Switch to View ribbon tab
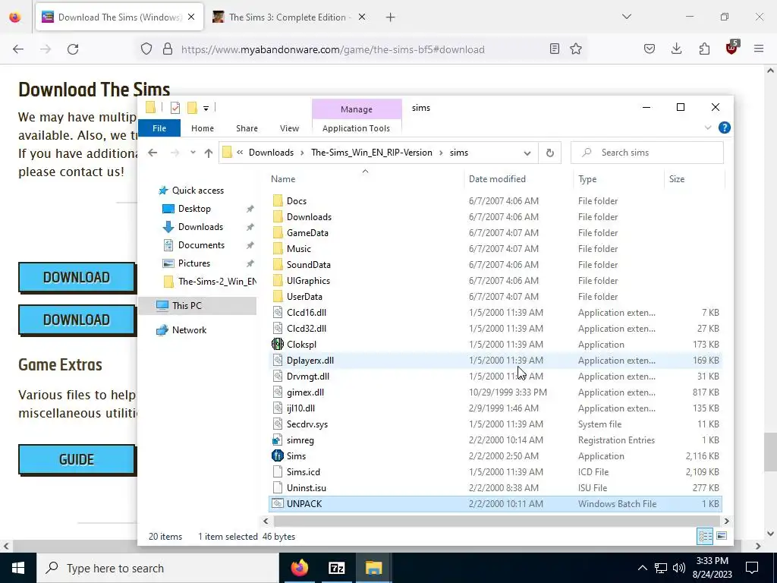The width and height of the screenshot is (777, 583). (x=289, y=128)
